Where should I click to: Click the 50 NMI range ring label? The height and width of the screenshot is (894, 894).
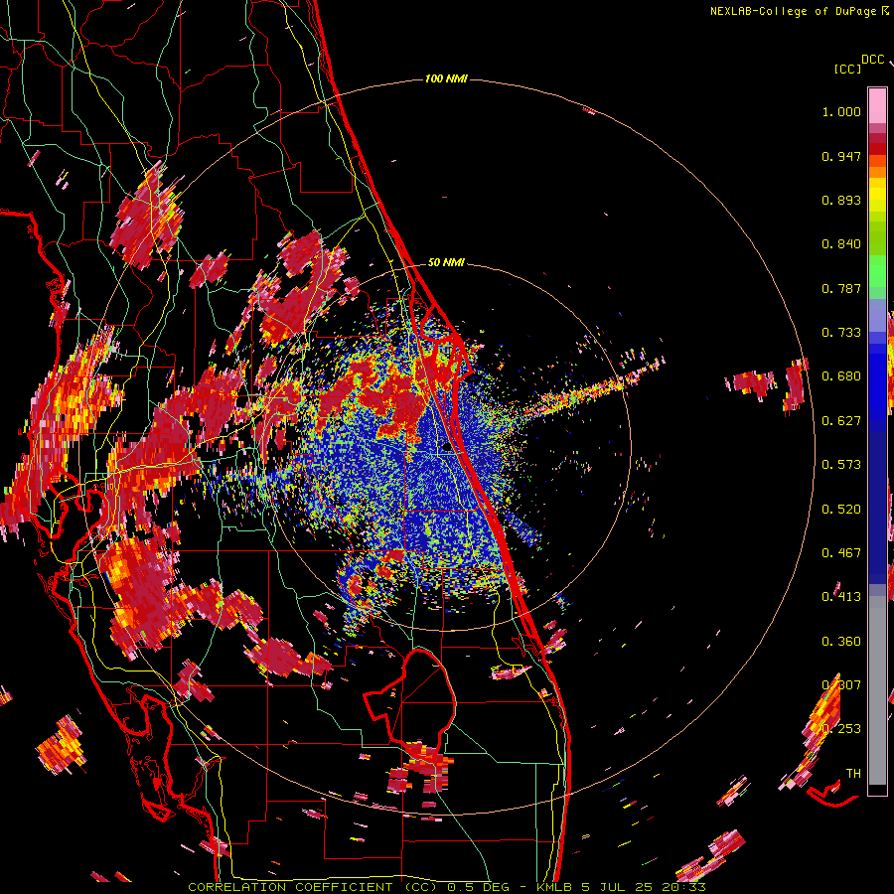[x=446, y=262]
